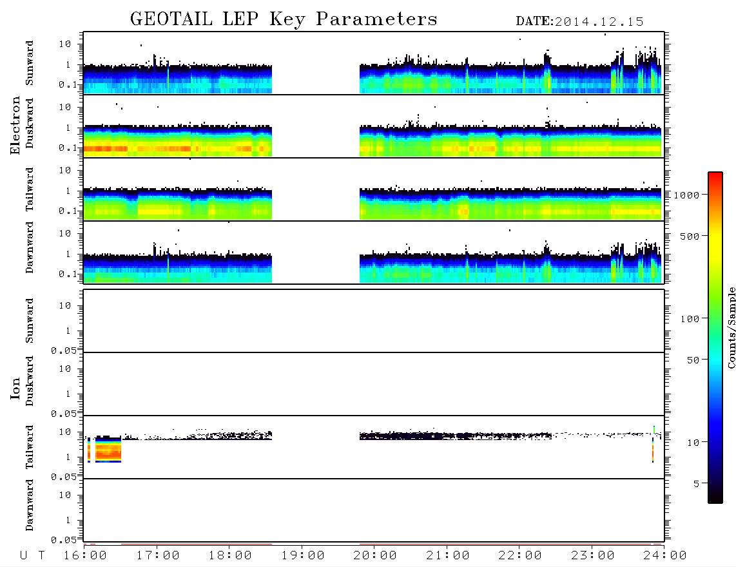This screenshot has width=736, height=567.
Task: Click the '19:00' time axis label
Action: tap(303, 555)
